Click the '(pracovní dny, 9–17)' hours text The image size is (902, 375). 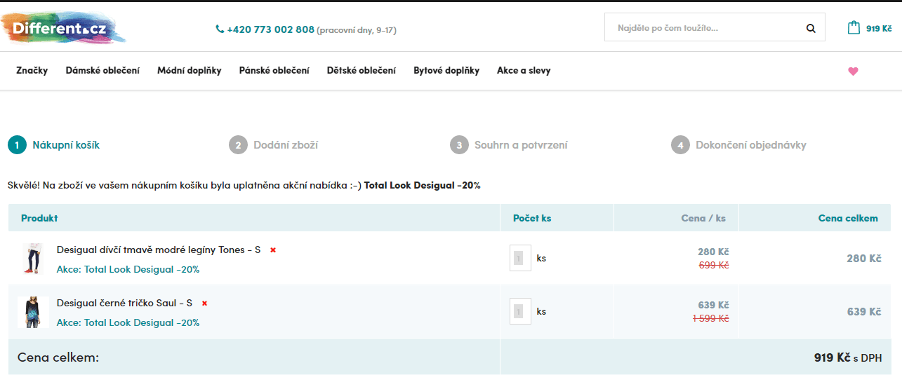coord(357,30)
